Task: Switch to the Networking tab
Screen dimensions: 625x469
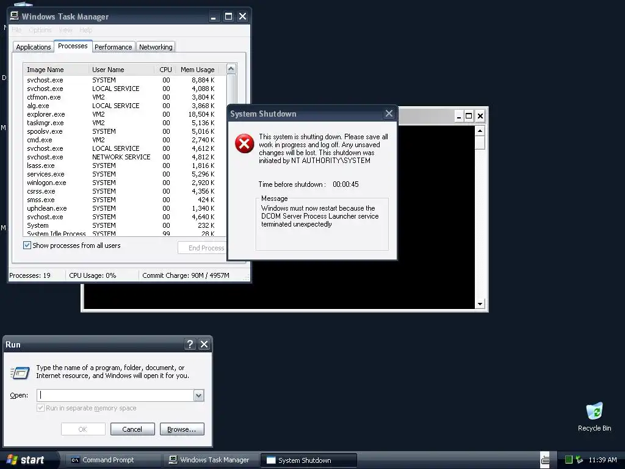Action: pos(156,47)
